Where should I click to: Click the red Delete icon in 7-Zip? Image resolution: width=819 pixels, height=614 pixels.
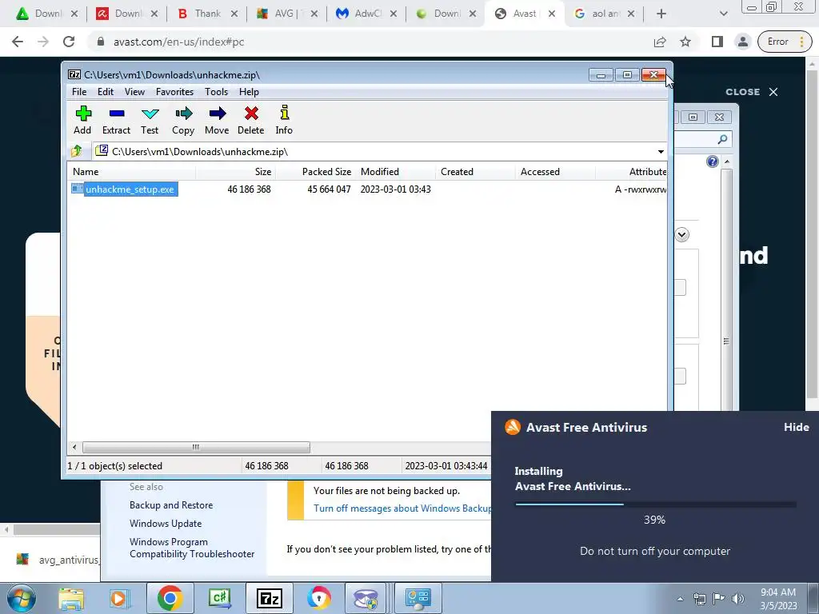coord(250,120)
